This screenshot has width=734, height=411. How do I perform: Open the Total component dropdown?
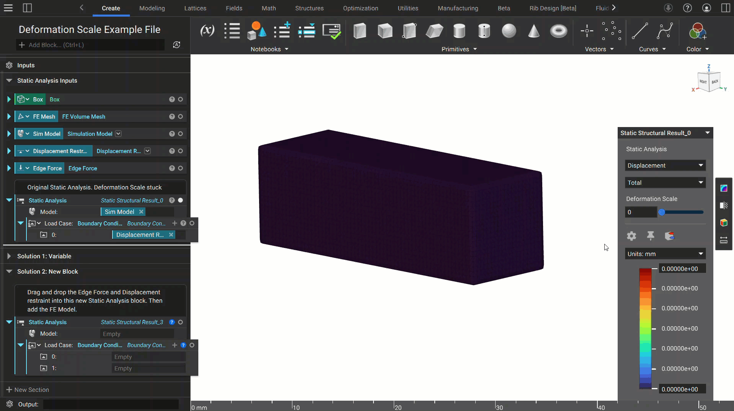point(665,183)
